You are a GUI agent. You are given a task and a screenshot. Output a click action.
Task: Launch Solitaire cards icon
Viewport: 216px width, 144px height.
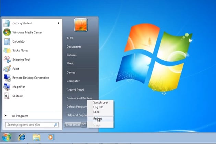point(7,96)
